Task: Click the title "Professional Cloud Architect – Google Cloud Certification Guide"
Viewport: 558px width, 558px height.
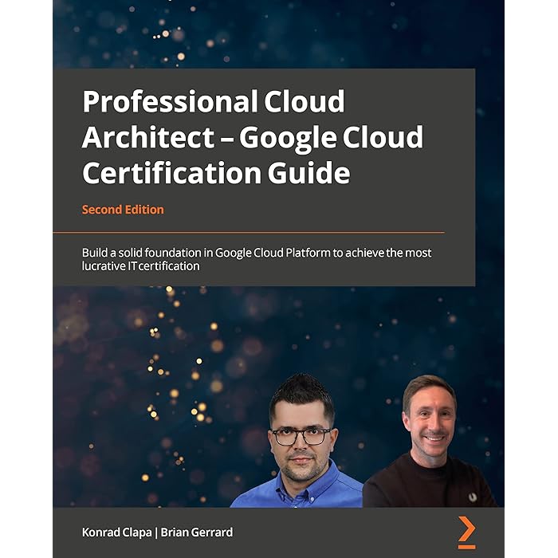Action: tap(253, 137)
